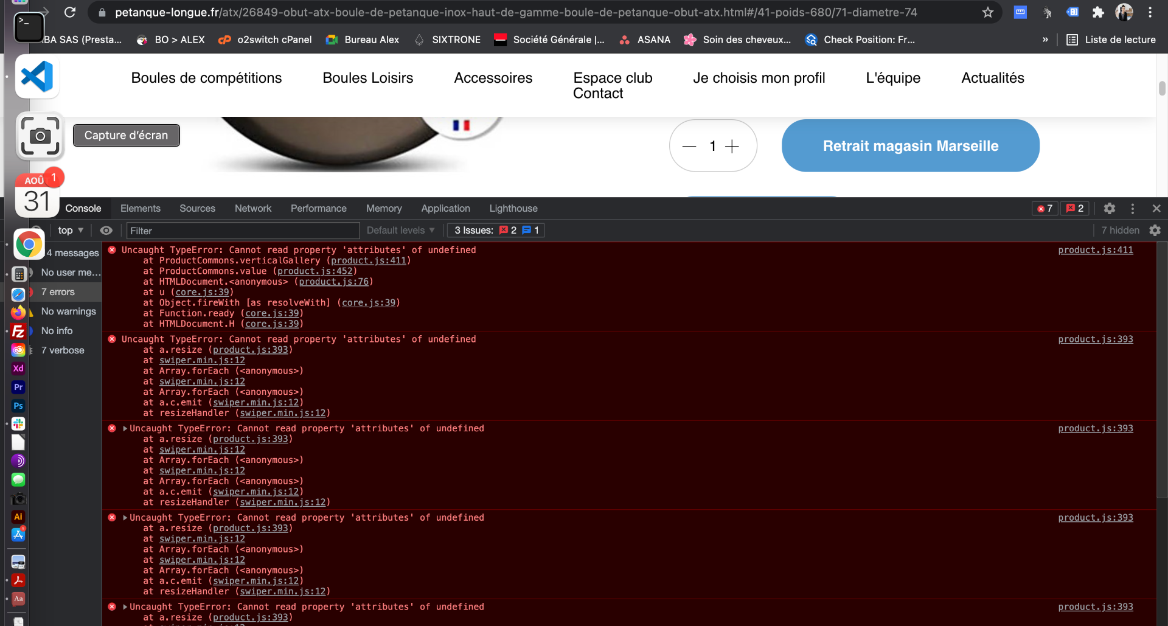Increase the quantity with the plus button
Screen dimensions: 1168x626
pos(732,146)
